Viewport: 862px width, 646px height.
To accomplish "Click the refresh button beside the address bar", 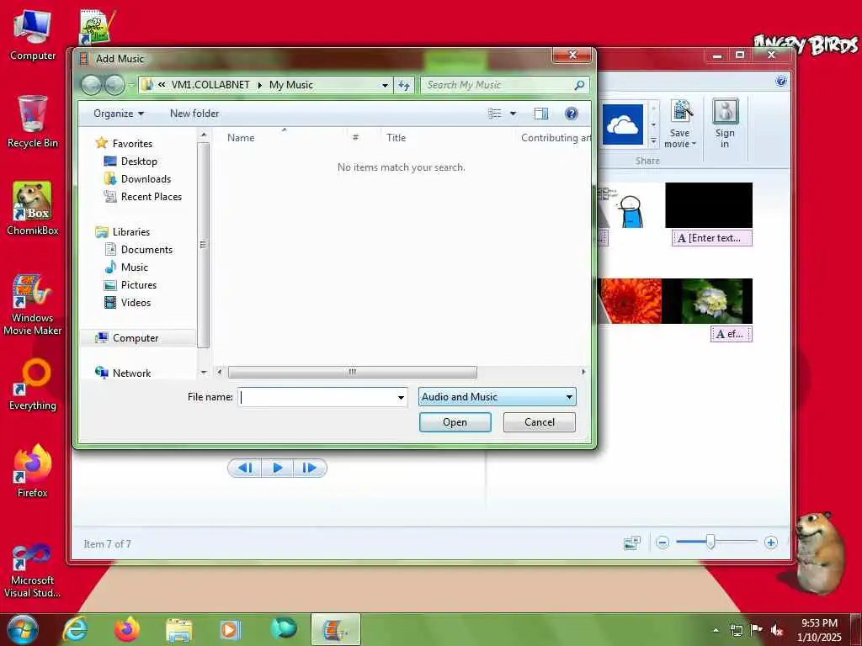I will [x=404, y=85].
